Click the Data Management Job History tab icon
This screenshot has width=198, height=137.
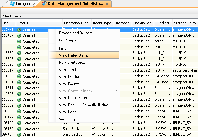[43, 4]
